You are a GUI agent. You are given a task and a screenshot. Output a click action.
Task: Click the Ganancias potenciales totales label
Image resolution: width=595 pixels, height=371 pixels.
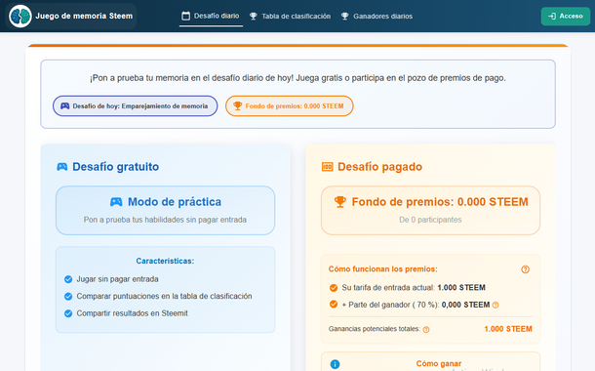[375, 329]
